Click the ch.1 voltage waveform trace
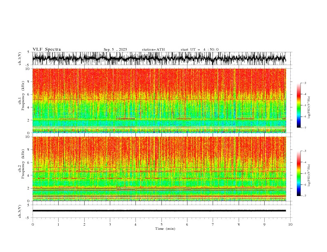327x252 pixels. (159, 58)
